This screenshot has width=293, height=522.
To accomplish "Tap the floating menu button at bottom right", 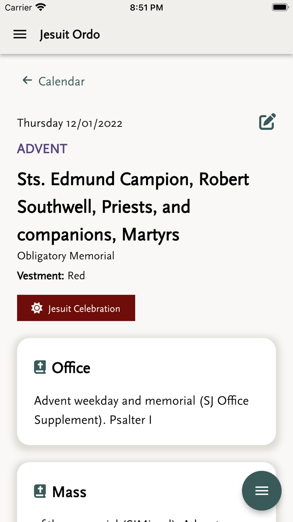I will click(262, 491).
